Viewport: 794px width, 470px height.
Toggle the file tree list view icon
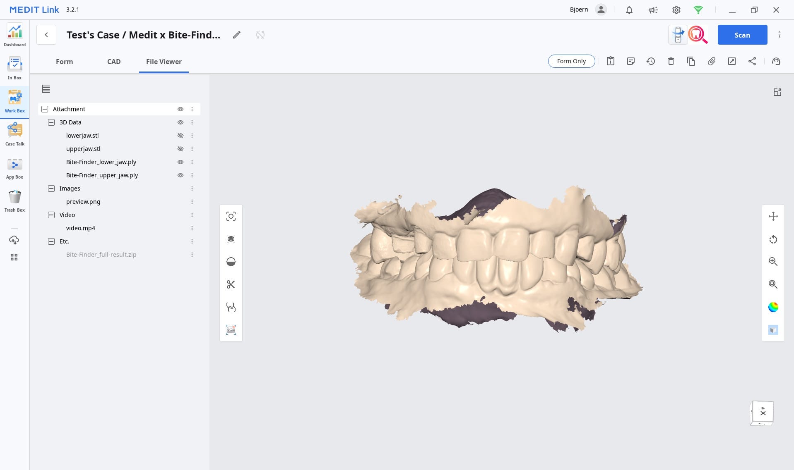point(46,89)
